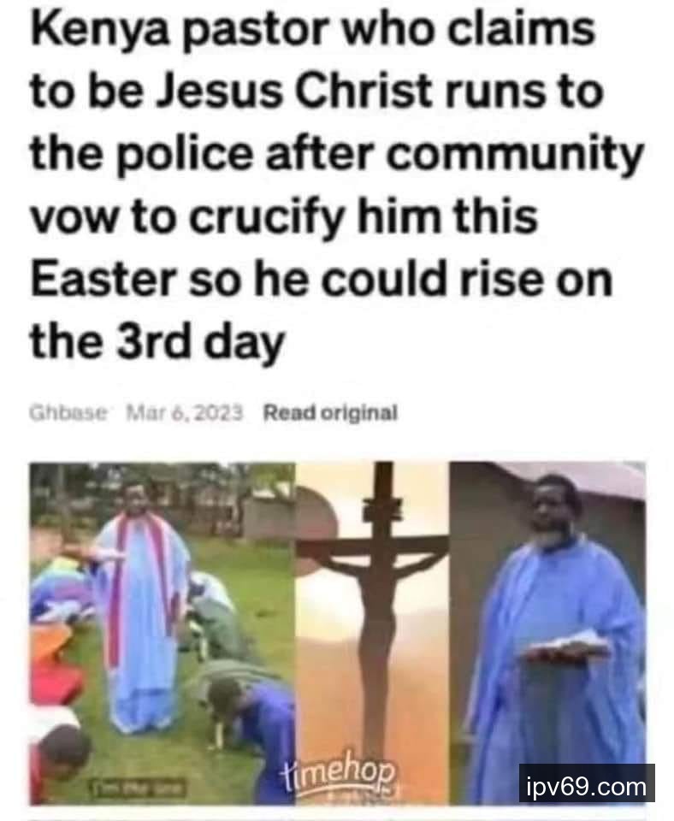674x821 pixels.
Task: Click the word "Easter" in the headline
Action: [103, 279]
